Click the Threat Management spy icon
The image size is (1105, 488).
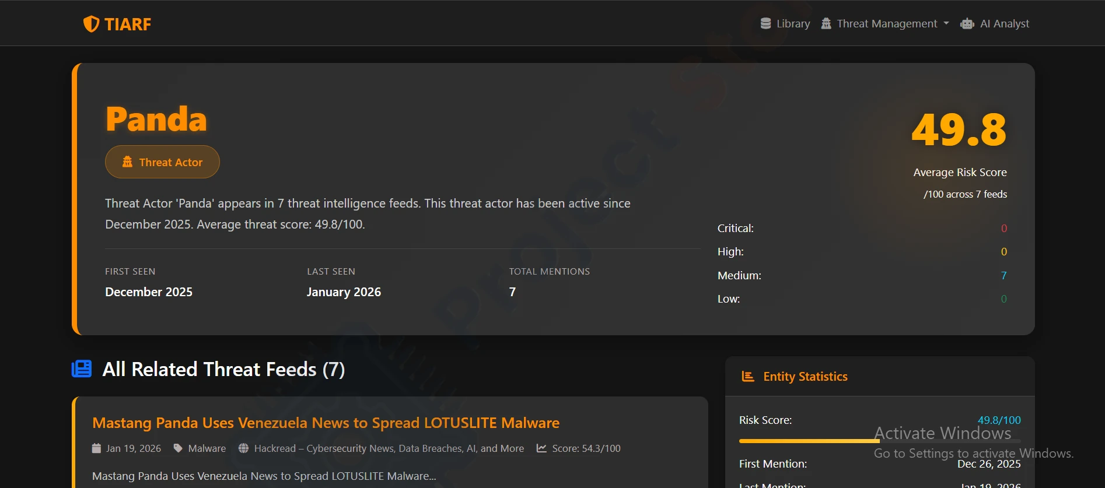(x=826, y=24)
